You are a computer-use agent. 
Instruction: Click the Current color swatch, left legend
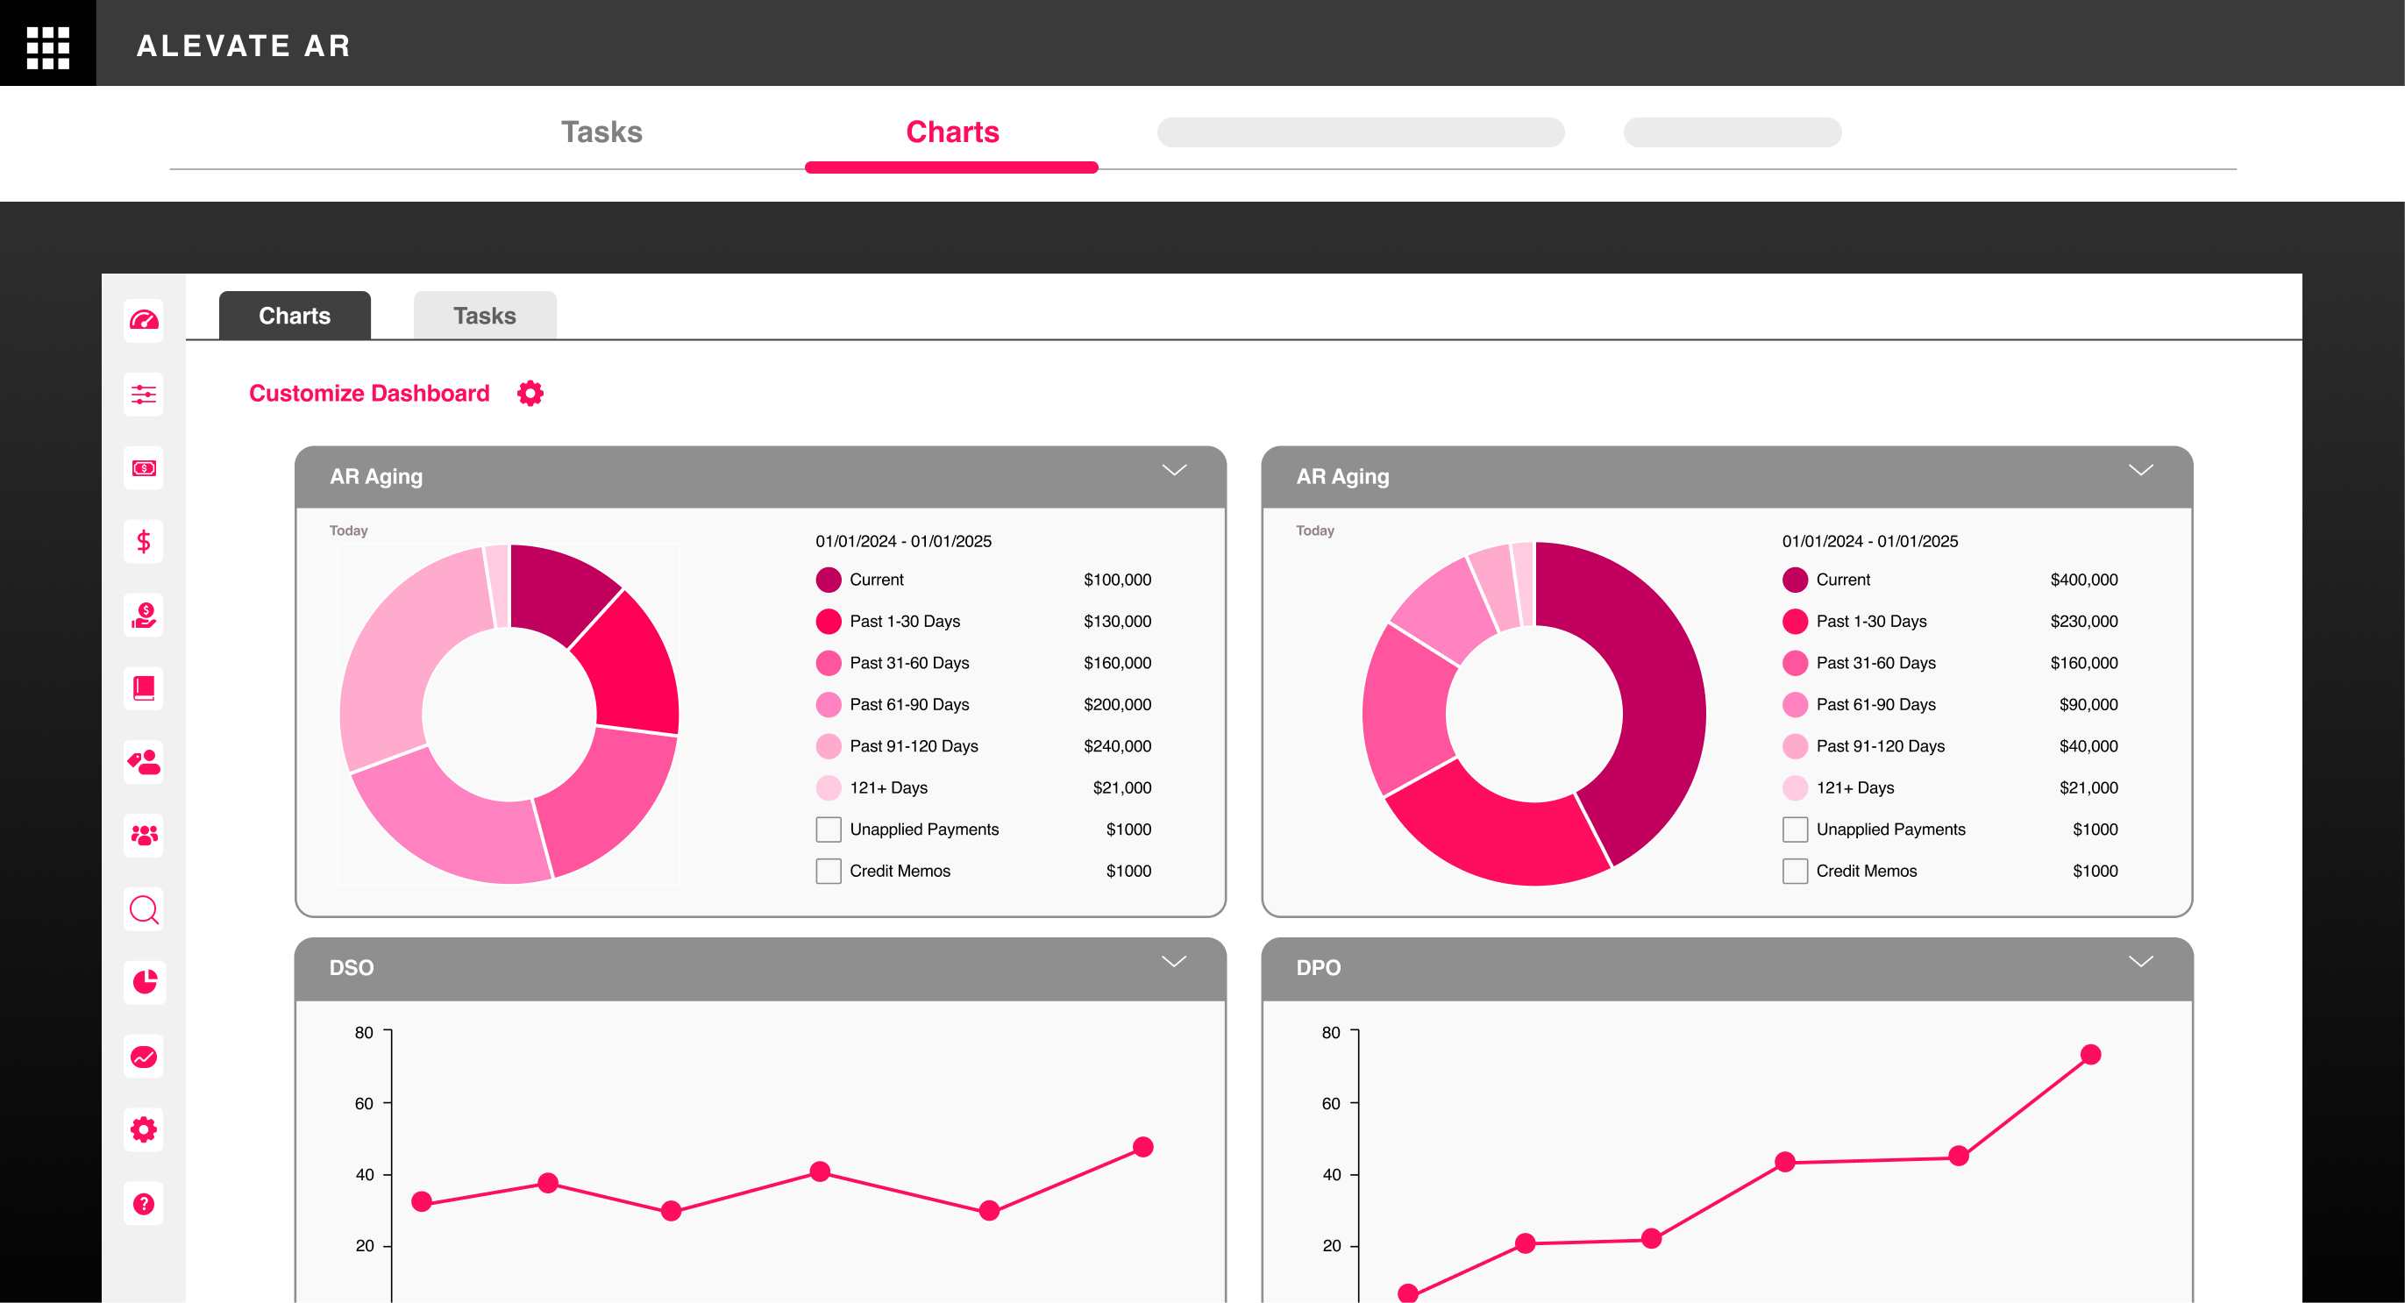(829, 580)
